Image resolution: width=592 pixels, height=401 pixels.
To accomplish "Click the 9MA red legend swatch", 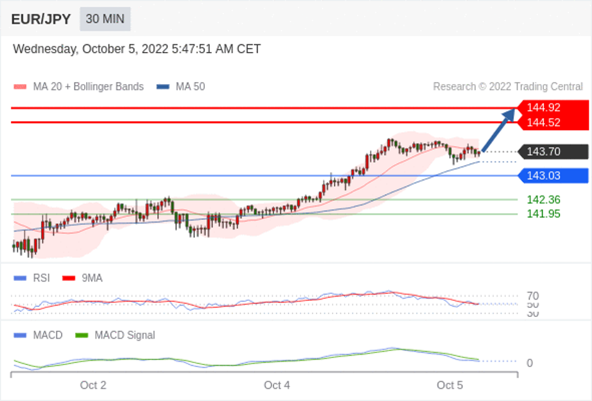I will pyautogui.click(x=69, y=278).
